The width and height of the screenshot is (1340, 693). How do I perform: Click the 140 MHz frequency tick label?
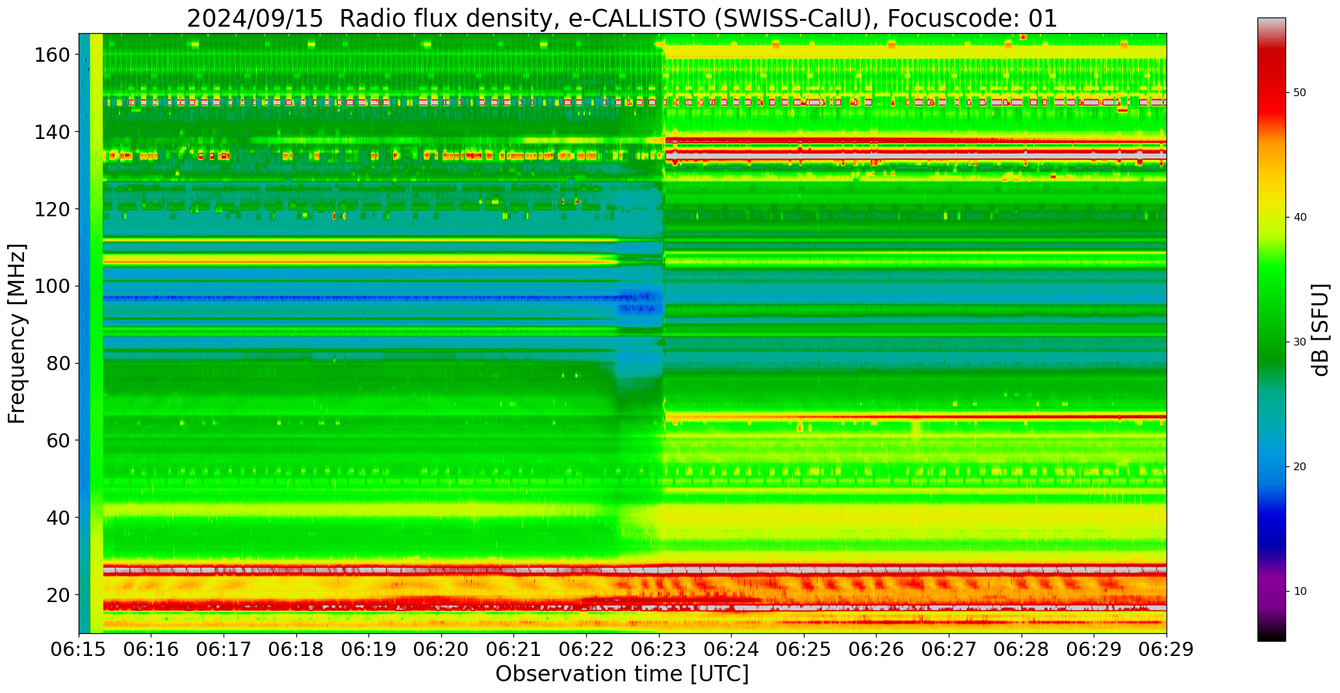pyautogui.click(x=52, y=132)
